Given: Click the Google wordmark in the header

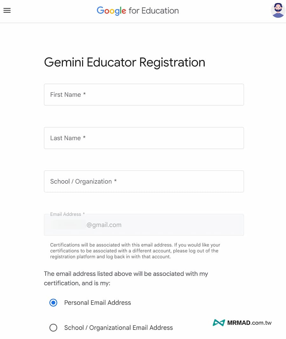Looking at the screenshot, I should [111, 10].
